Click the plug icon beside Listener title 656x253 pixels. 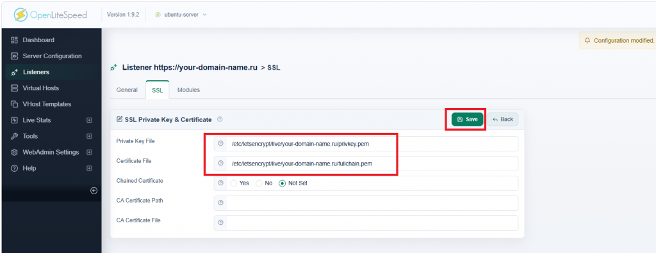[113, 67]
